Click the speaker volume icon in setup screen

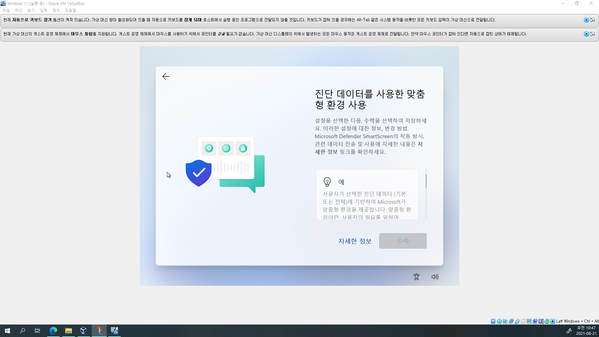coord(435,277)
